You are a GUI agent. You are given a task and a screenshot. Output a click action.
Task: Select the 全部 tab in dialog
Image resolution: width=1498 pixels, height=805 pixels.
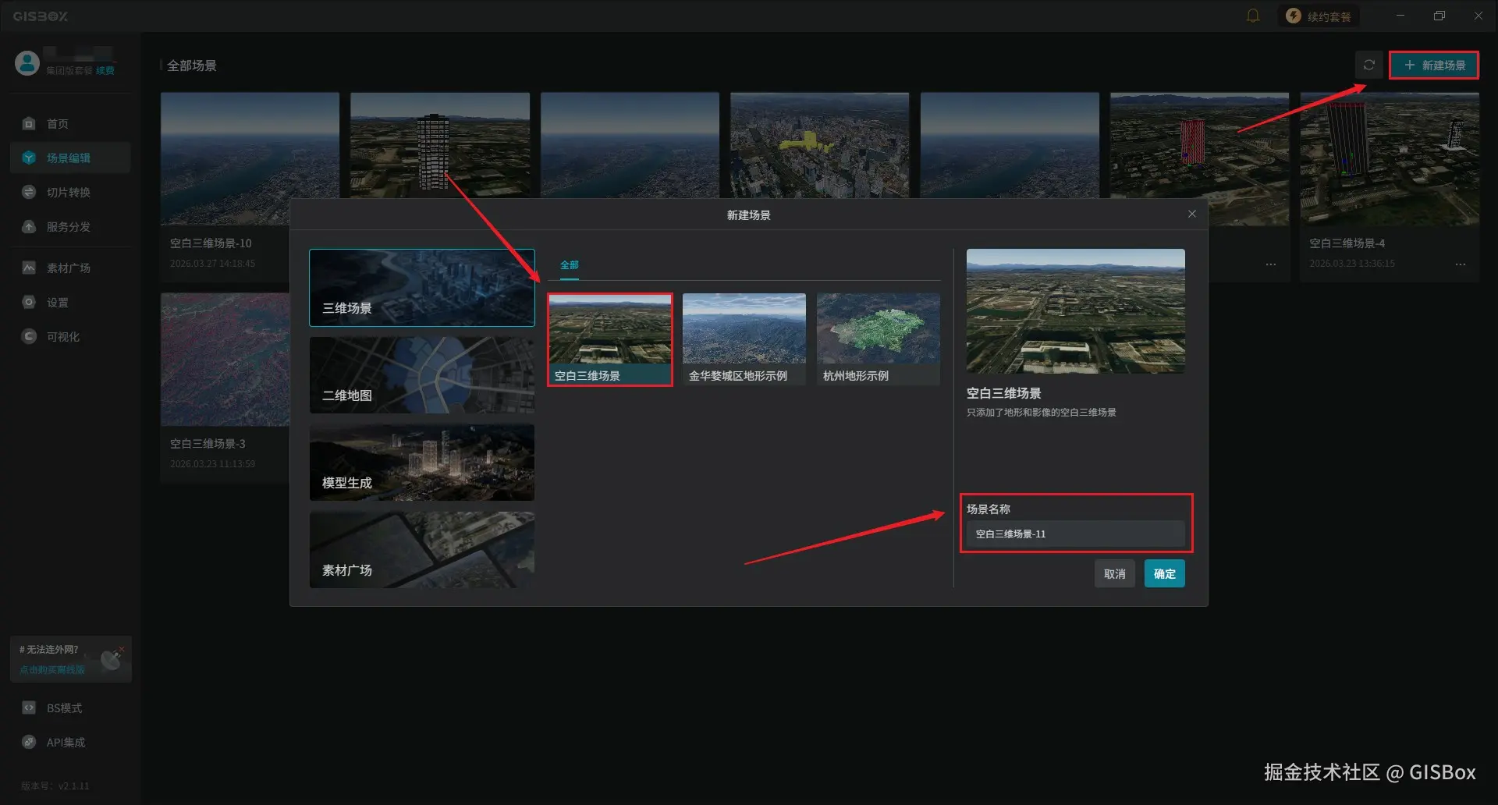point(570,265)
